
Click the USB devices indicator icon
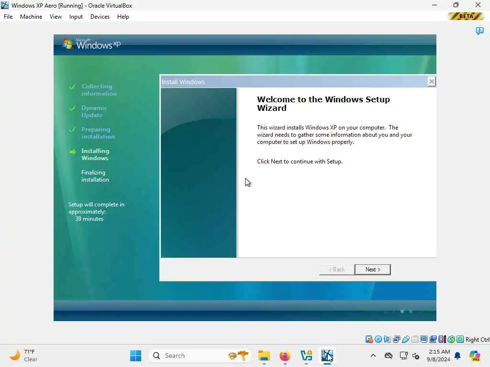pyautogui.click(x=406, y=339)
